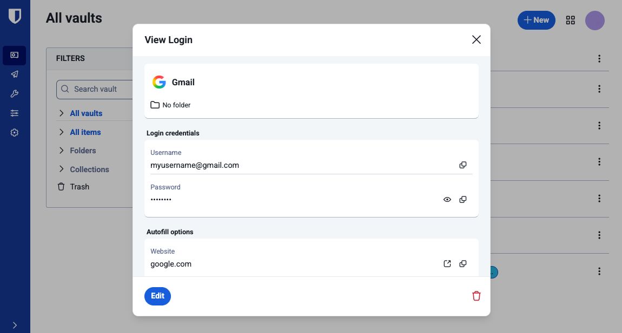This screenshot has height=333, width=622.
Task: Open the product switcher grid
Action: click(570, 20)
